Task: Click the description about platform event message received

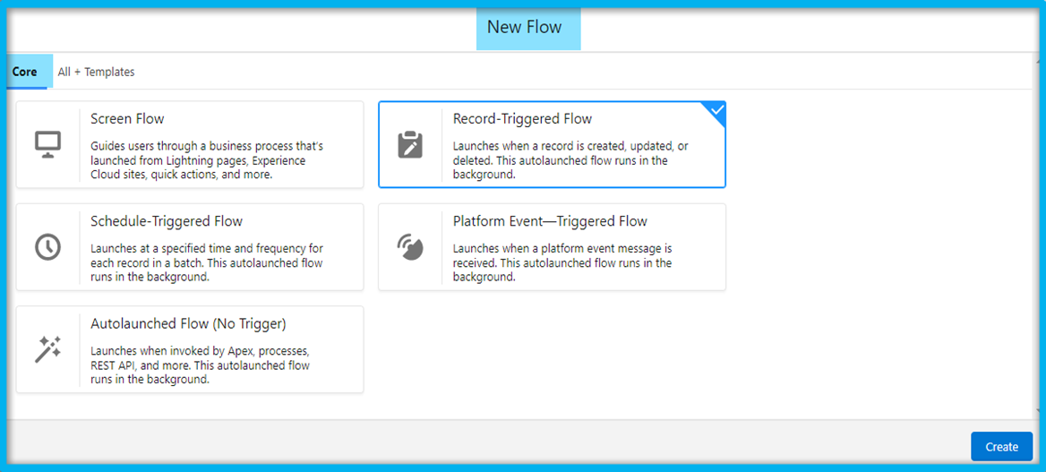Action: [x=562, y=263]
